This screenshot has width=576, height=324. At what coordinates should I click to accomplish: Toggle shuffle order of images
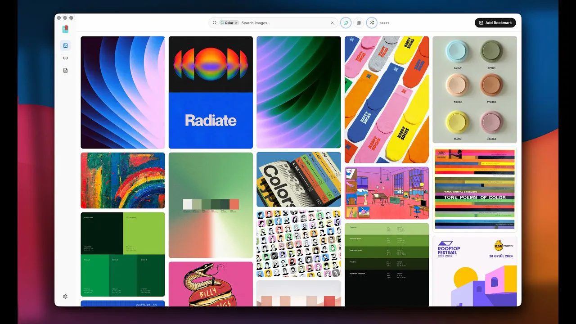pyautogui.click(x=372, y=22)
